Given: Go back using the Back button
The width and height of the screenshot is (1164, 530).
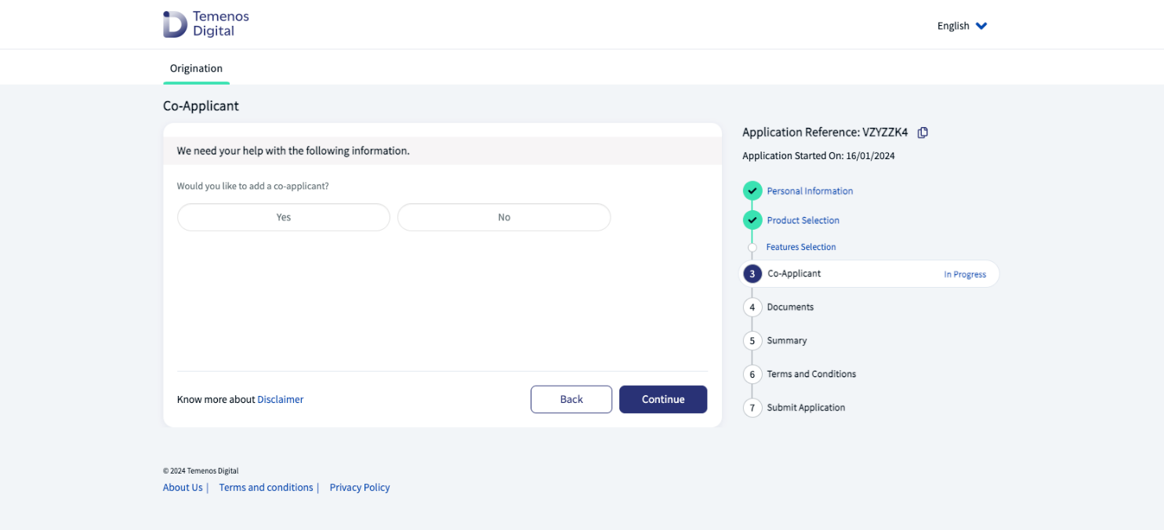Looking at the screenshot, I should (571, 399).
